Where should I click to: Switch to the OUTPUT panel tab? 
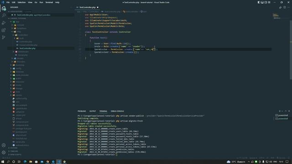pos(92,111)
